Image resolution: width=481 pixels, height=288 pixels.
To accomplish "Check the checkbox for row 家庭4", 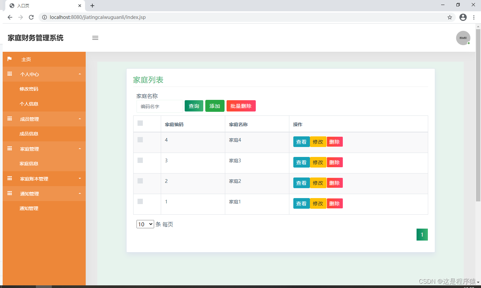I will pos(140,140).
